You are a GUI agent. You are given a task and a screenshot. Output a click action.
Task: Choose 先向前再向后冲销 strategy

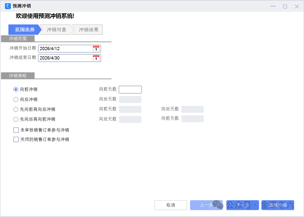[16, 109]
